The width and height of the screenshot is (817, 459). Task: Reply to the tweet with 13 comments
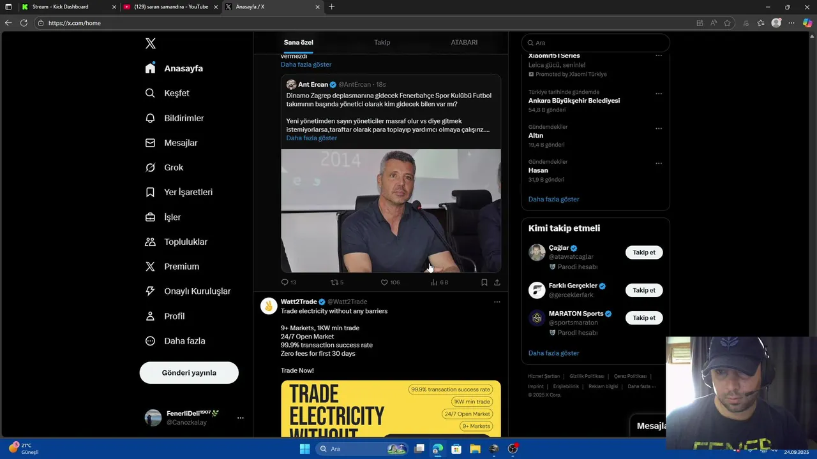(x=289, y=282)
